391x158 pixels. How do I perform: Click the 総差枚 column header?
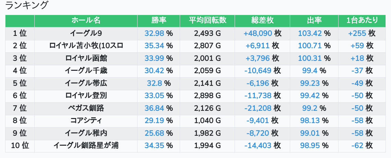262,21
